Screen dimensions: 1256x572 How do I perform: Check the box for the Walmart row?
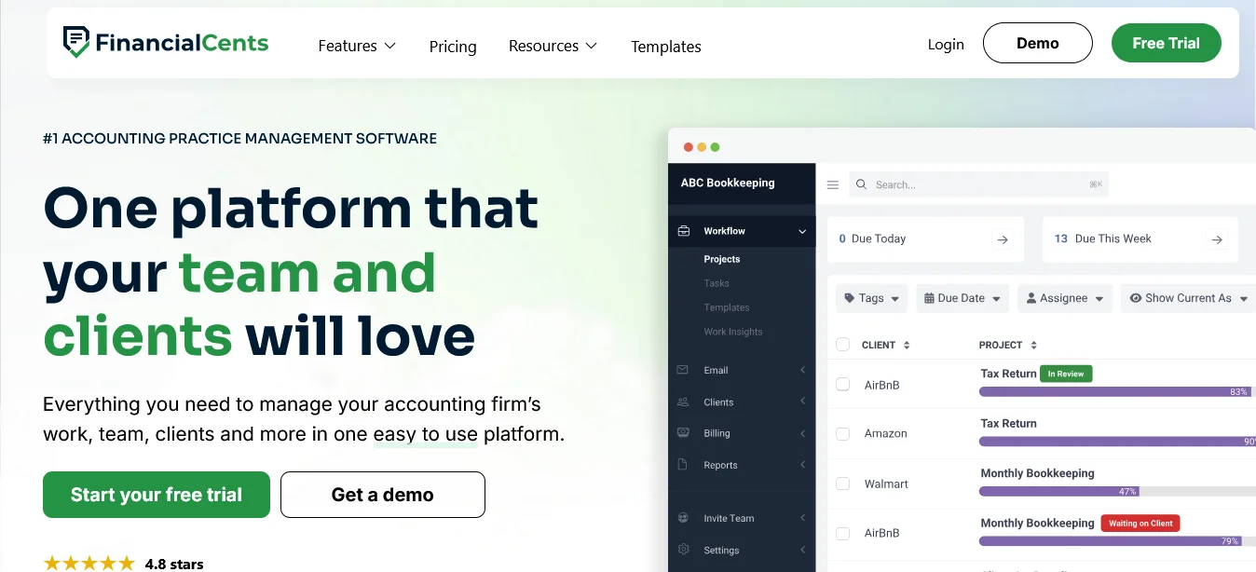coord(843,483)
